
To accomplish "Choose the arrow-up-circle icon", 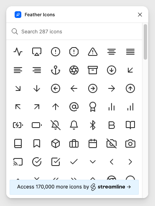I will (x=130, y=88).
